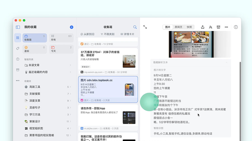Switch to the 快照 tab
The width and height of the screenshot is (252, 141).
point(189,27)
